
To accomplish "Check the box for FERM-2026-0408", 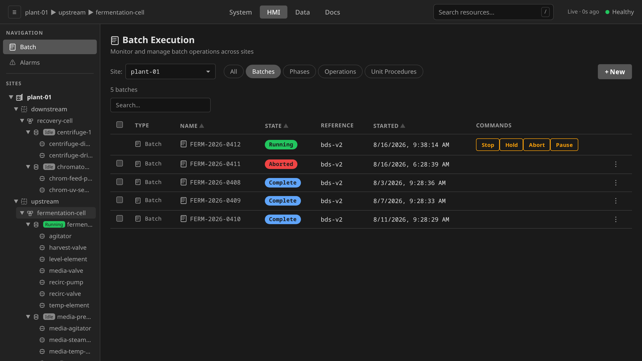I will pos(120,182).
